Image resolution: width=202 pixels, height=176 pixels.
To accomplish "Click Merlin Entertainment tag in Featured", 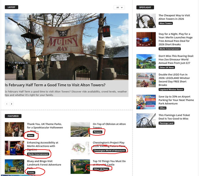I will [x=38, y=154].
